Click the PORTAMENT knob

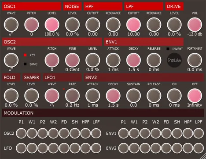coord(195,60)
